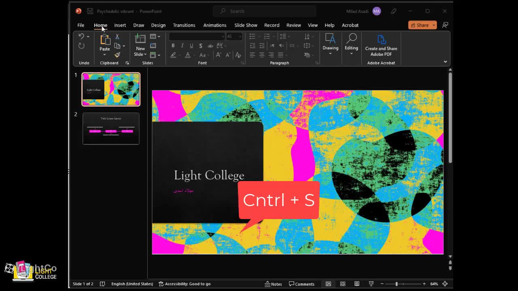Toggle Bold formatting
518x291 pixels.
tap(173, 46)
